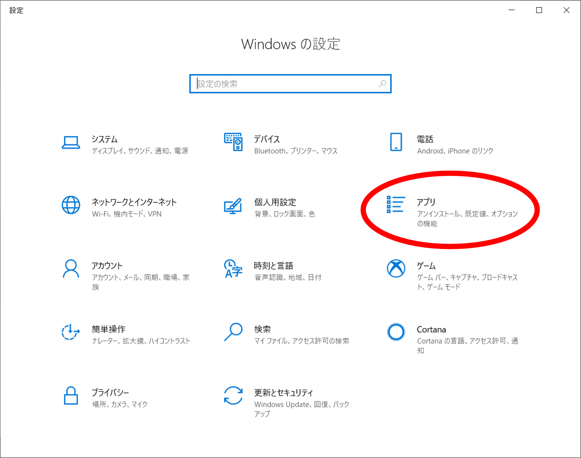Image resolution: width=581 pixels, height=458 pixels.
Task: Select the システム heading
Action: click(105, 139)
